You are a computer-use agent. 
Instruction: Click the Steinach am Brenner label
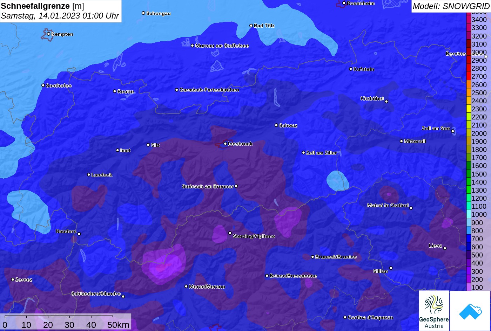point(208,186)
